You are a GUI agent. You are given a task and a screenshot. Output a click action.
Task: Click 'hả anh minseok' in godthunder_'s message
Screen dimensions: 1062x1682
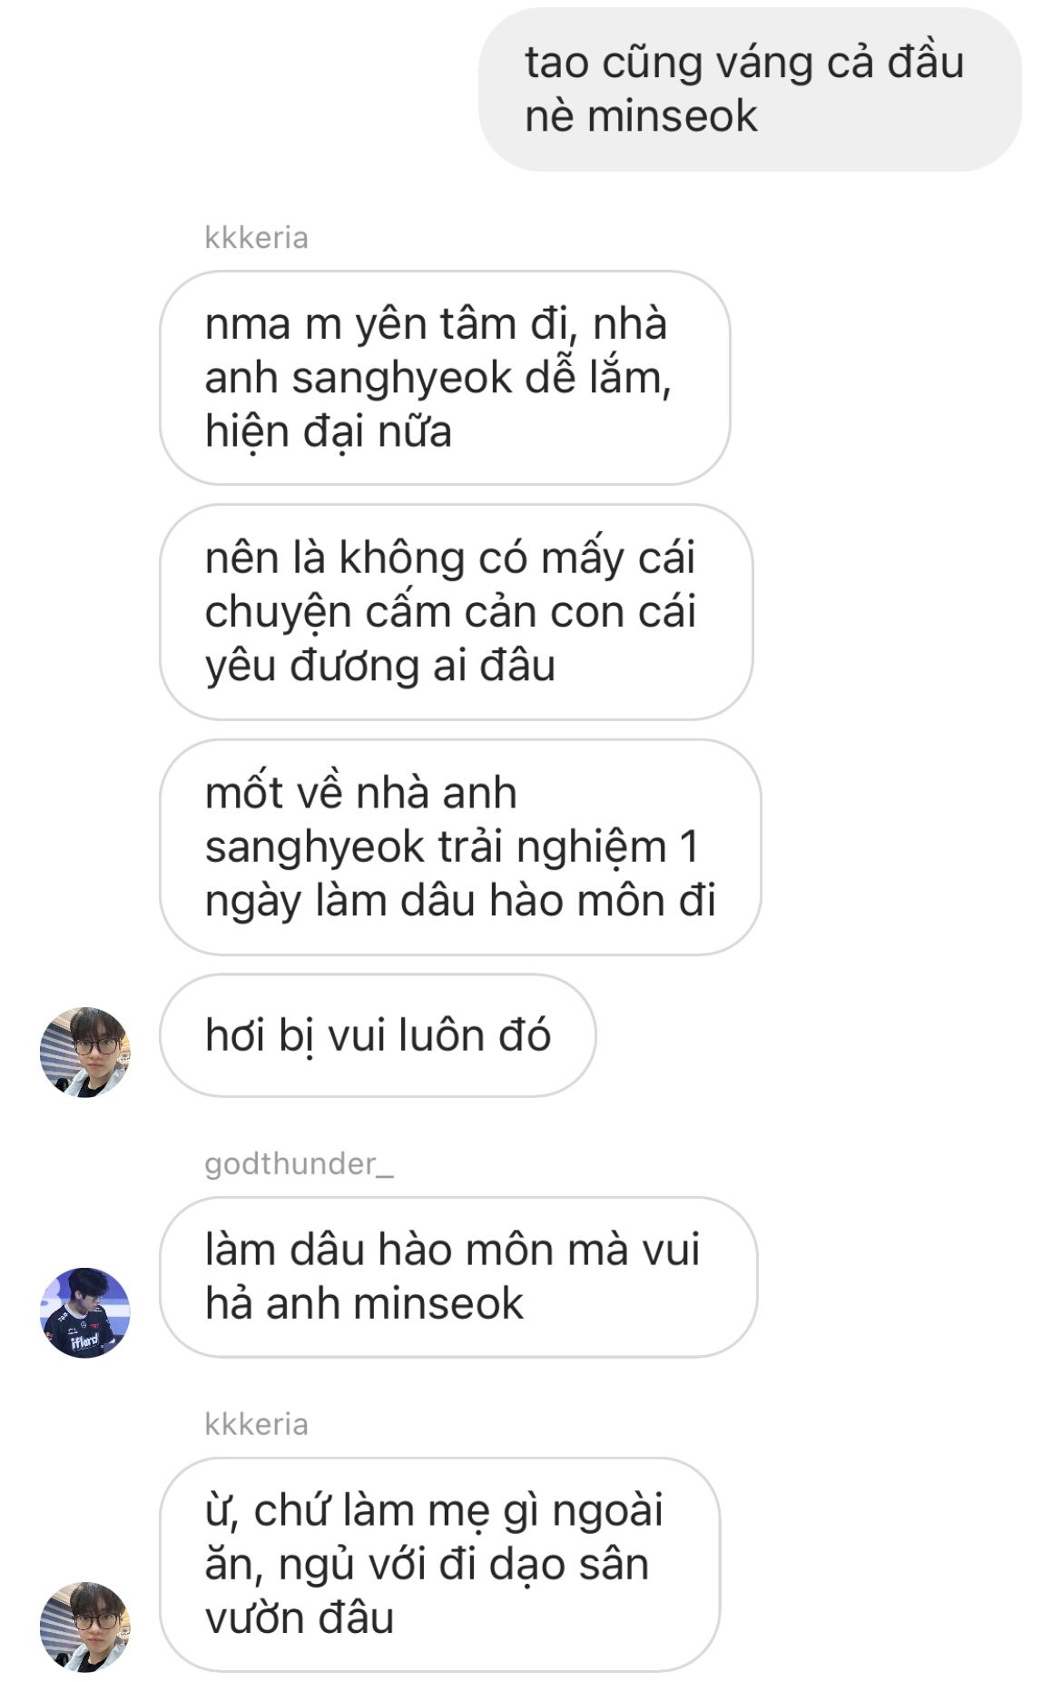(x=364, y=1304)
